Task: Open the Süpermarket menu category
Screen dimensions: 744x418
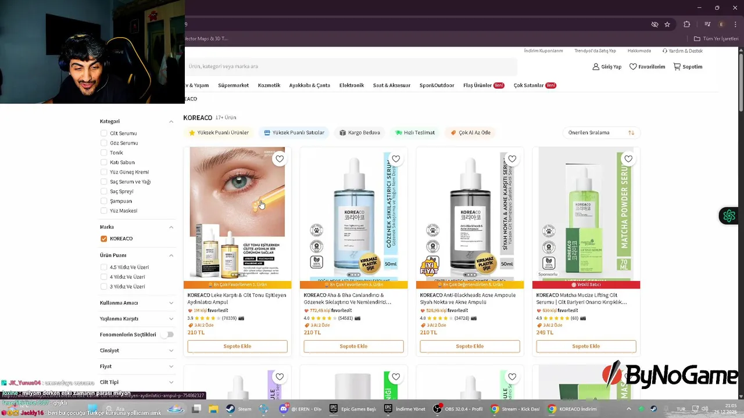Action: (x=233, y=85)
